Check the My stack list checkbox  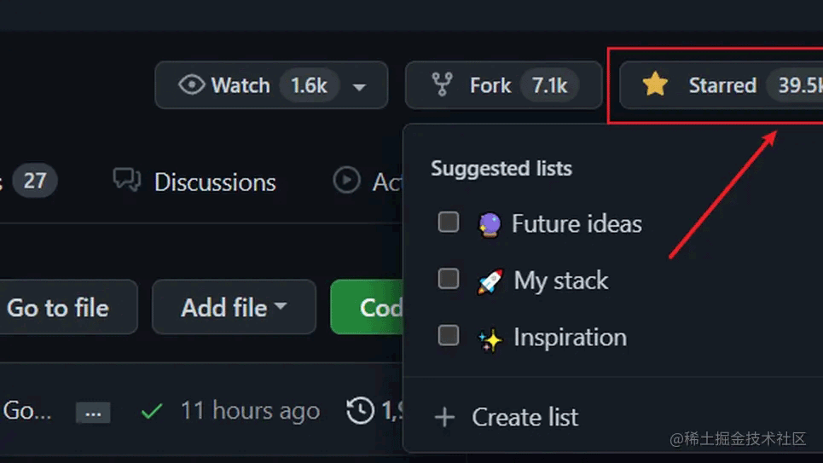tap(449, 279)
